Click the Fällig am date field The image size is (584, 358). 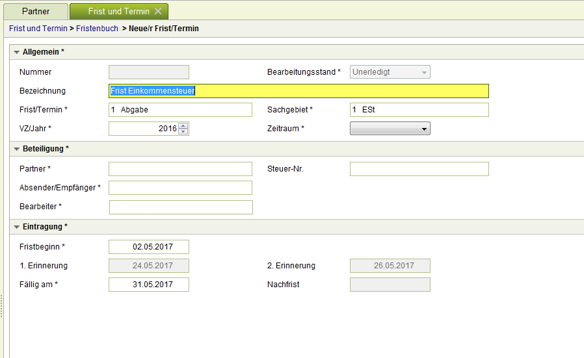(149, 285)
